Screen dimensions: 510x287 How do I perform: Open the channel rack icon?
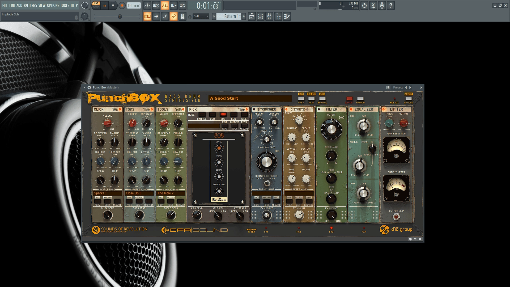261,16
